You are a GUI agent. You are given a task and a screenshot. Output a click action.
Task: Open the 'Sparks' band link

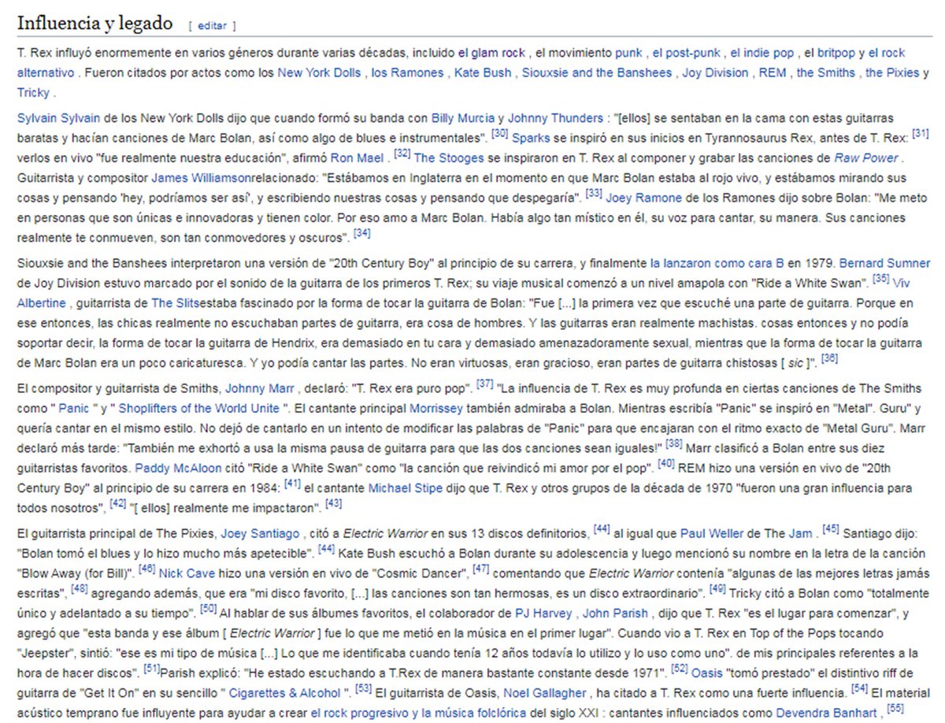pyautogui.click(x=531, y=137)
